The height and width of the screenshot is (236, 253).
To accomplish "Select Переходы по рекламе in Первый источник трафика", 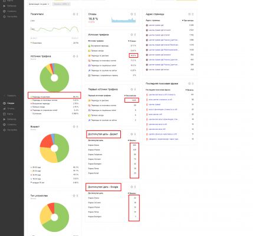I will [x=112, y=100].
